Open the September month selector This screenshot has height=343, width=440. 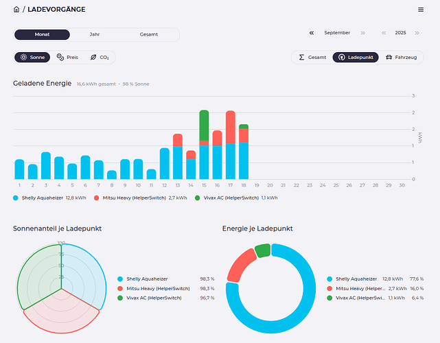pyautogui.click(x=337, y=33)
